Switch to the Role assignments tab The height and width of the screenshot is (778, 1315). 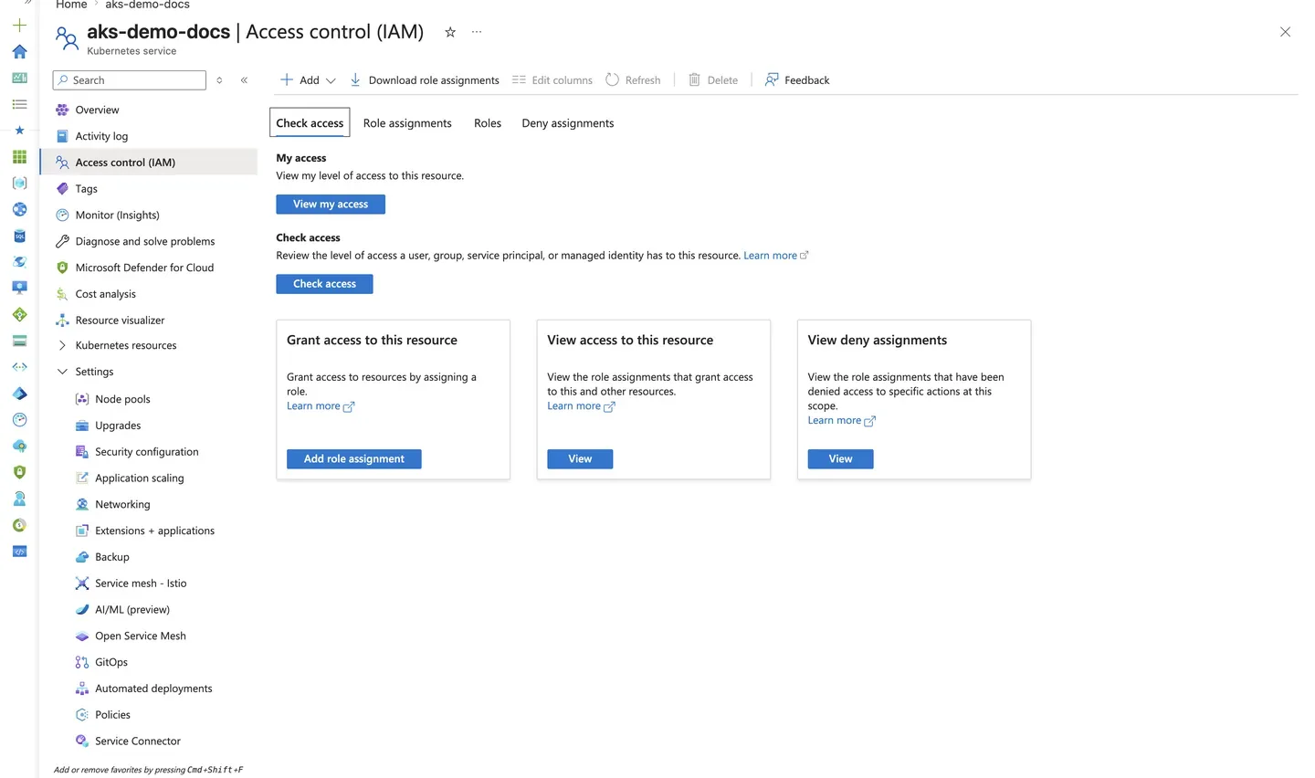[x=407, y=123]
